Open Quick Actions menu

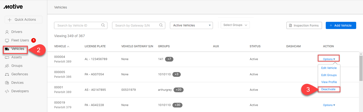point(24,19)
